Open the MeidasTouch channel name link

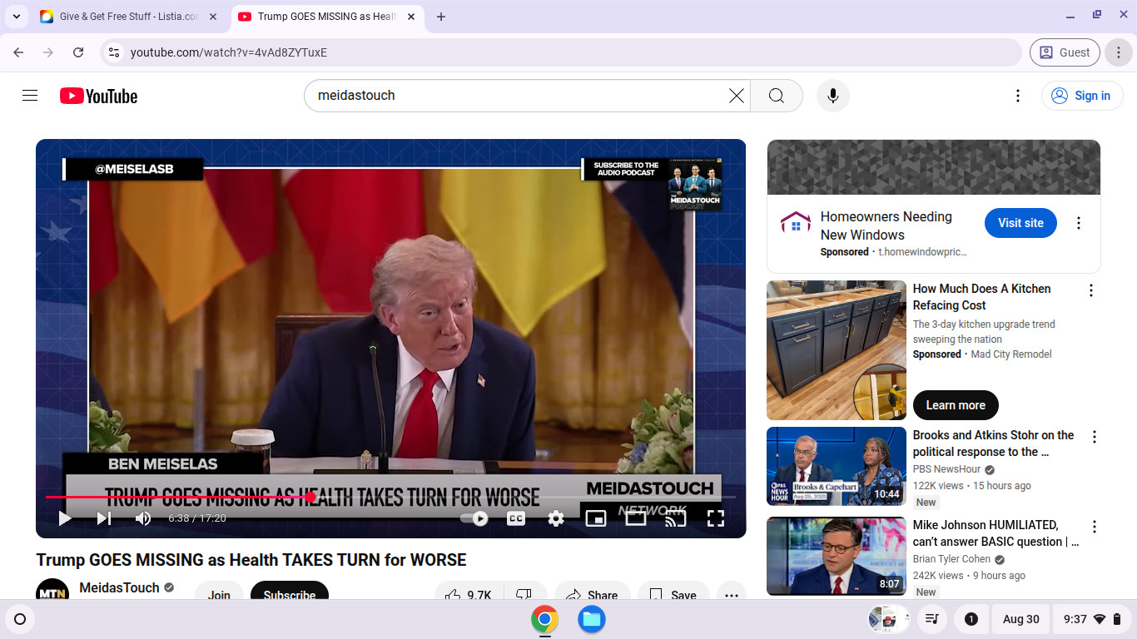119,587
